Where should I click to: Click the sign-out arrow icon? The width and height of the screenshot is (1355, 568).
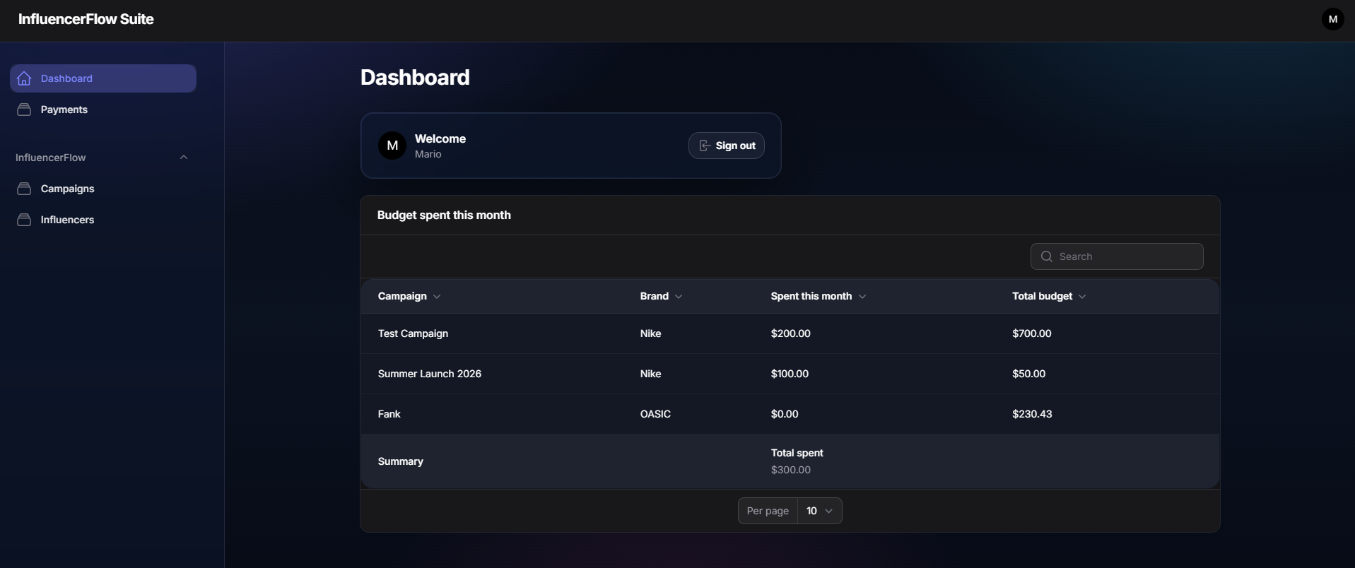(x=705, y=146)
